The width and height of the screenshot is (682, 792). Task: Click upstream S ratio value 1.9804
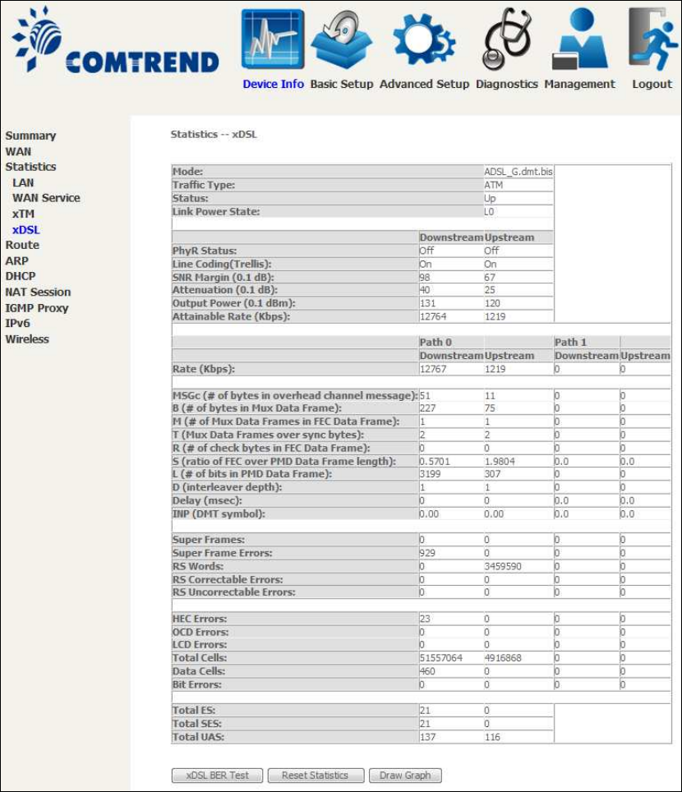click(500, 461)
